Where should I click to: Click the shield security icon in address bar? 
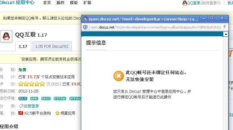[x=85, y=27]
